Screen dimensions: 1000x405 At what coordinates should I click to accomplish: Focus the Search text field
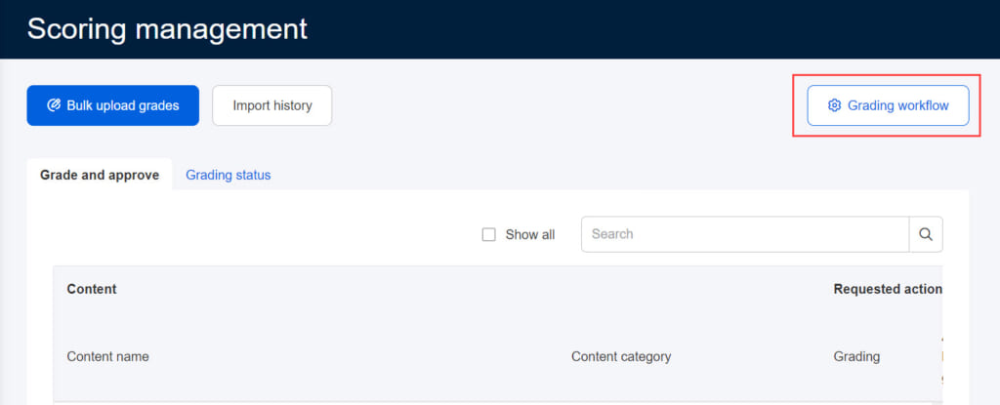tap(744, 234)
